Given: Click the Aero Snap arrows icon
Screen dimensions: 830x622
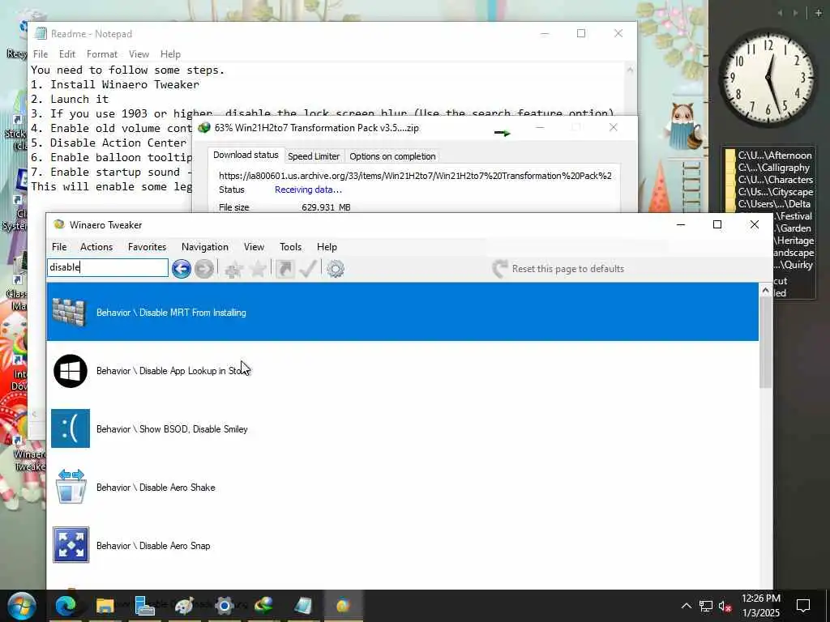Looking at the screenshot, I should 71,545.
